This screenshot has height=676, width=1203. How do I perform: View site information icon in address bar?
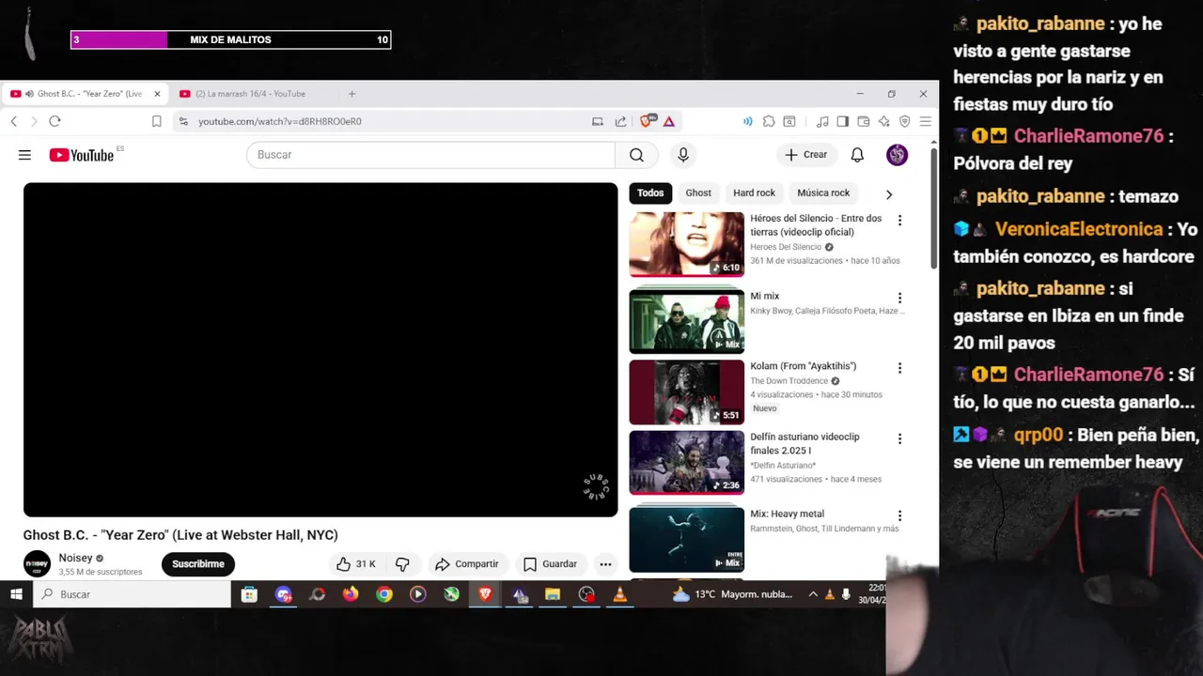(183, 121)
